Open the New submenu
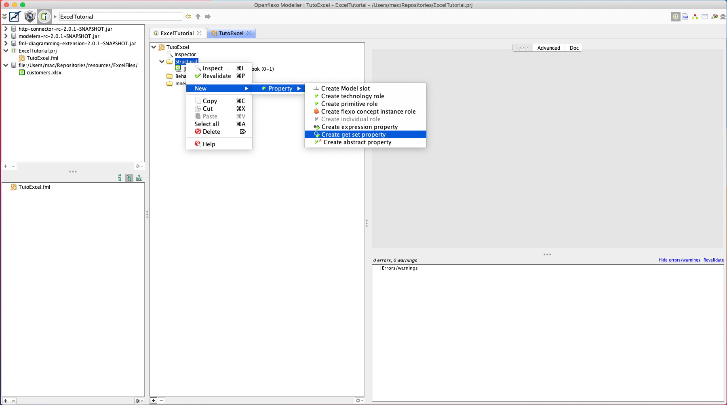 (x=219, y=88)
